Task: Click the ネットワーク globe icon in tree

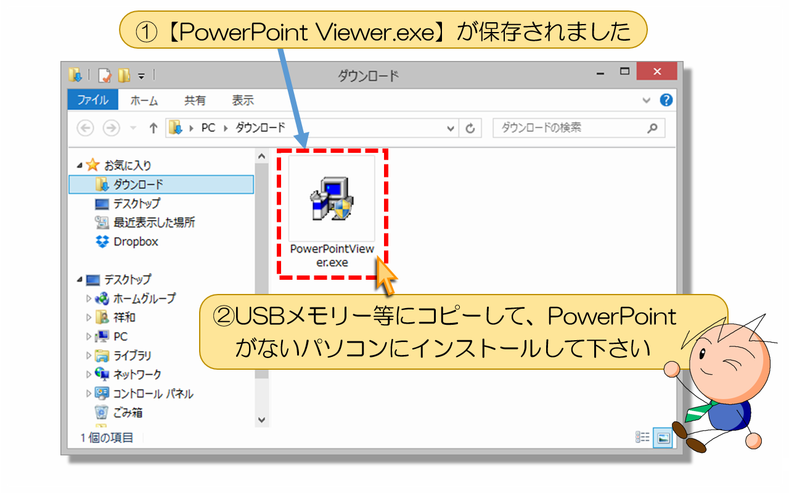Action: click(x=102, y=375)
